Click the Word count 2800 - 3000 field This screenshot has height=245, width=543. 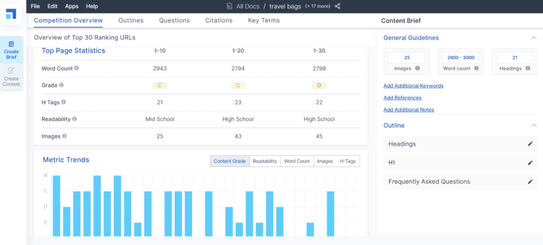(460, 58)
